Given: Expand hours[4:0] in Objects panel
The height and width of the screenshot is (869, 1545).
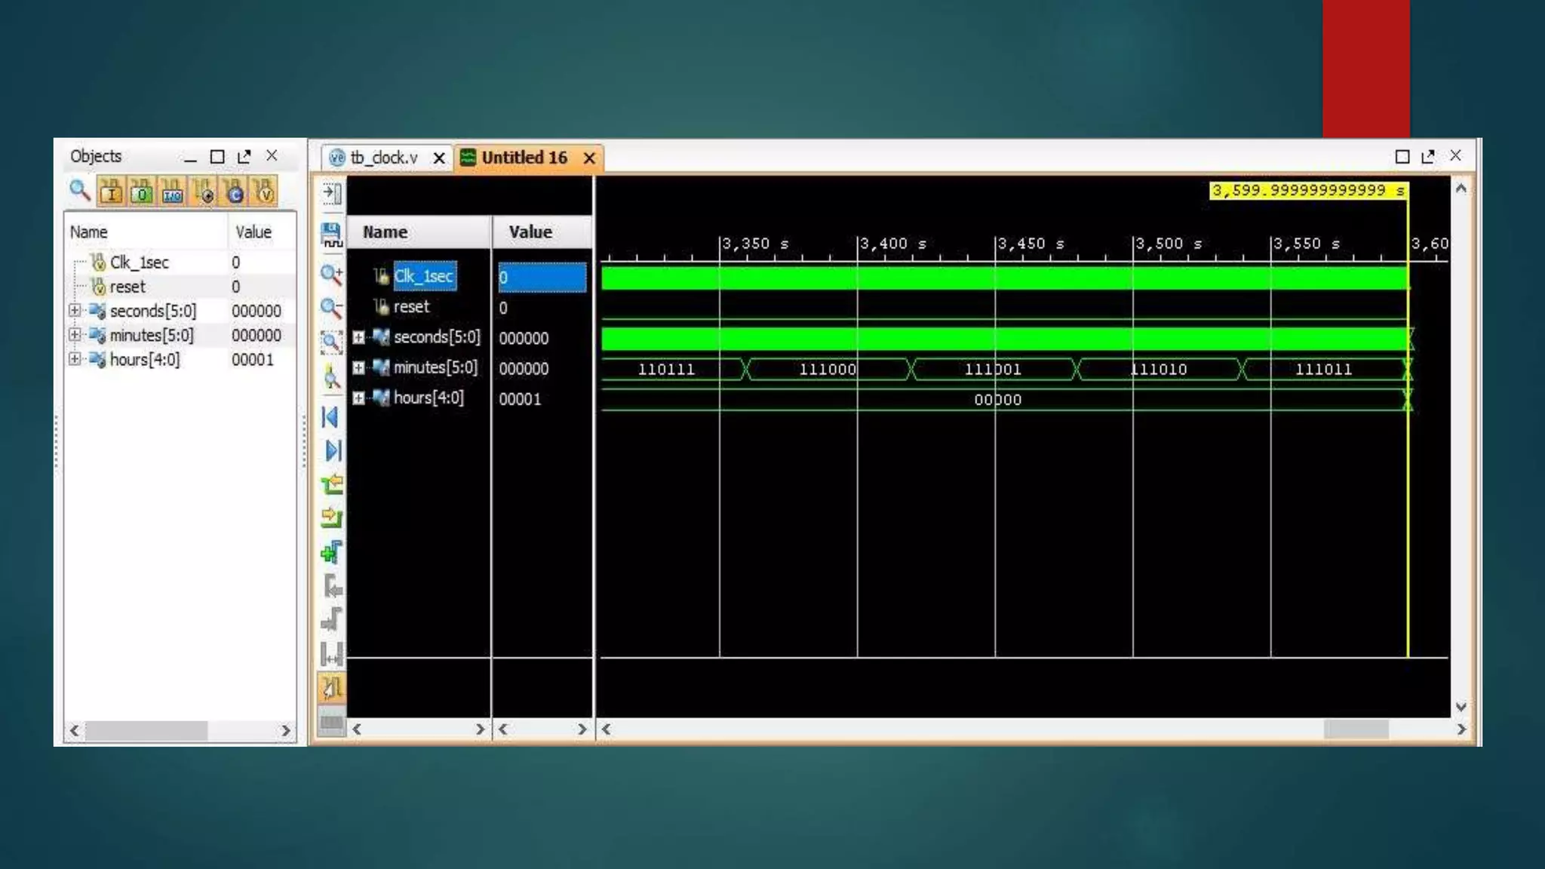Looking at the screenshot, I should point(75,359).
